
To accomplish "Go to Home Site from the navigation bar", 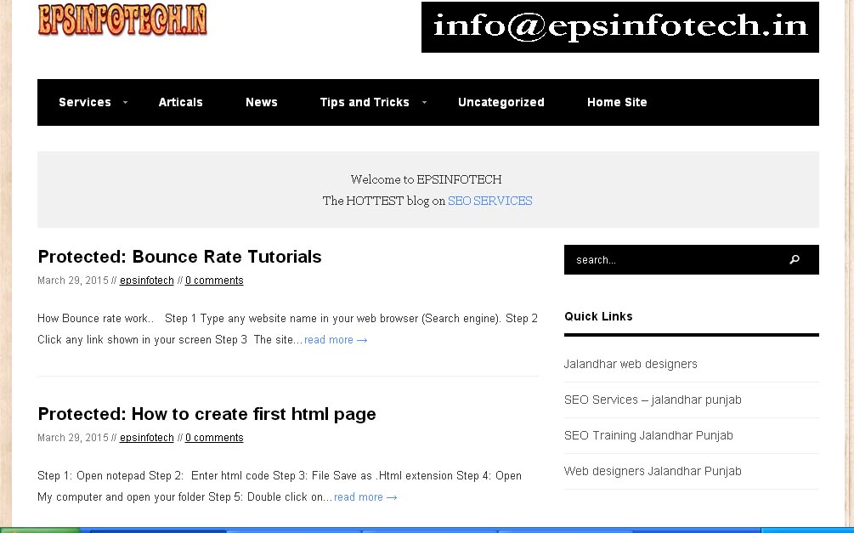I will [617, 102].
